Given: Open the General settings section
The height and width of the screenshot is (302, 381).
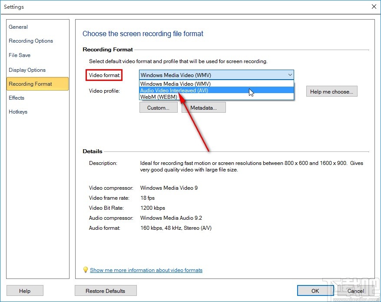Looking at the screenshot, I should [x=18, y=27].
